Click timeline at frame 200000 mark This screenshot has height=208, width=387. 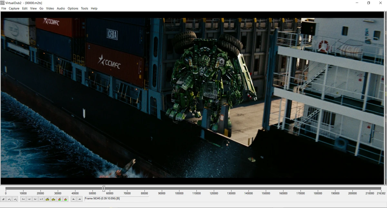352,193
